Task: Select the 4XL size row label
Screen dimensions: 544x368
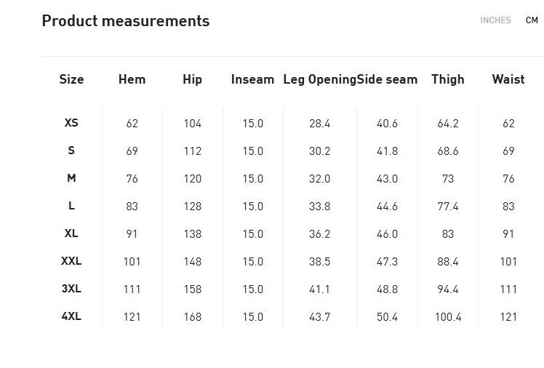Action: (71, 316)
